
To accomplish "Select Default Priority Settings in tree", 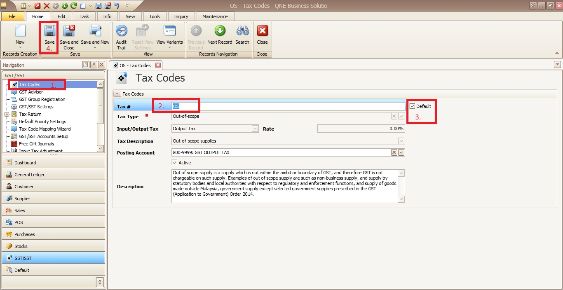I will [42, 122].
